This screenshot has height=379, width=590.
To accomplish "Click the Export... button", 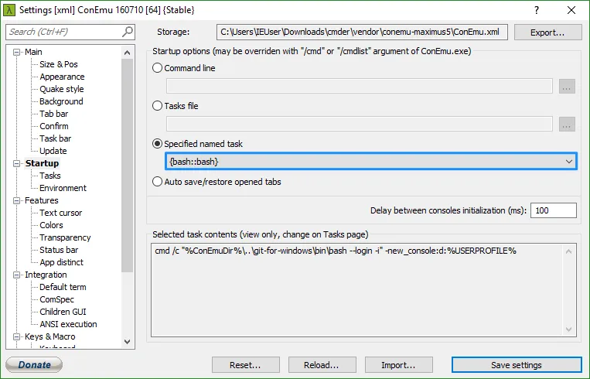I will point(547,32).
